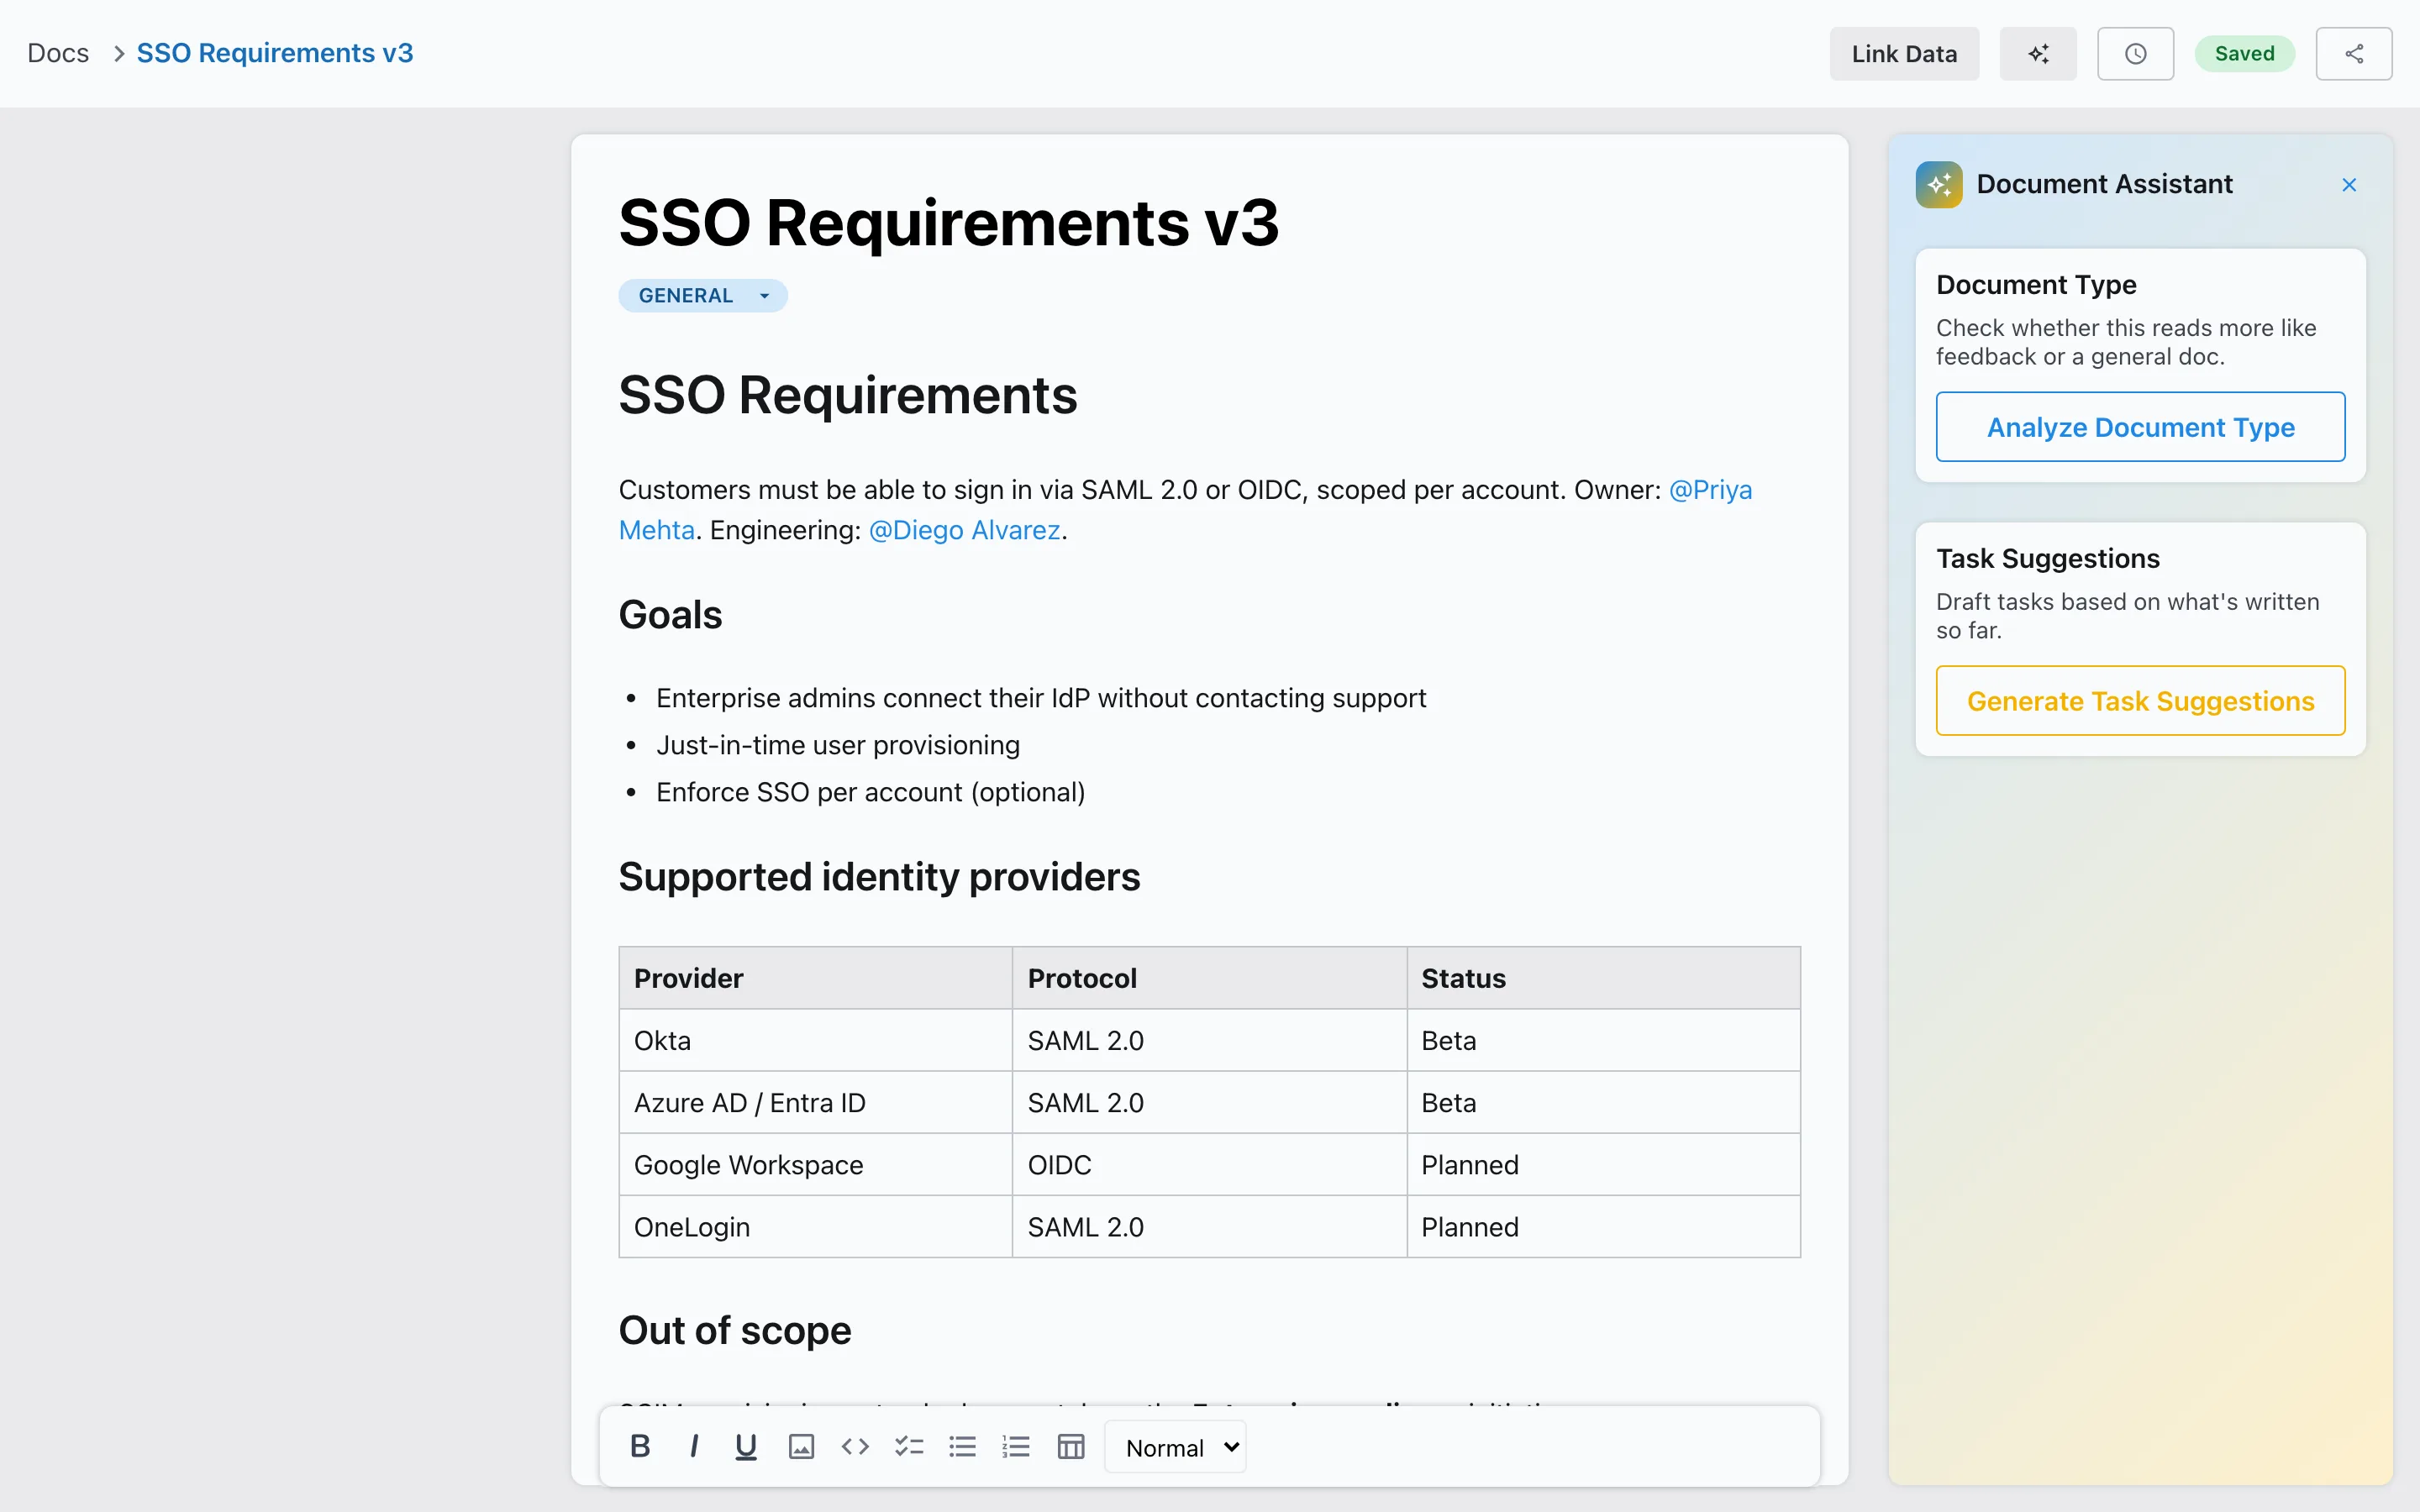Click the Planned status in OneLogin row

pyautogui.click(x=1604, y=1227)
